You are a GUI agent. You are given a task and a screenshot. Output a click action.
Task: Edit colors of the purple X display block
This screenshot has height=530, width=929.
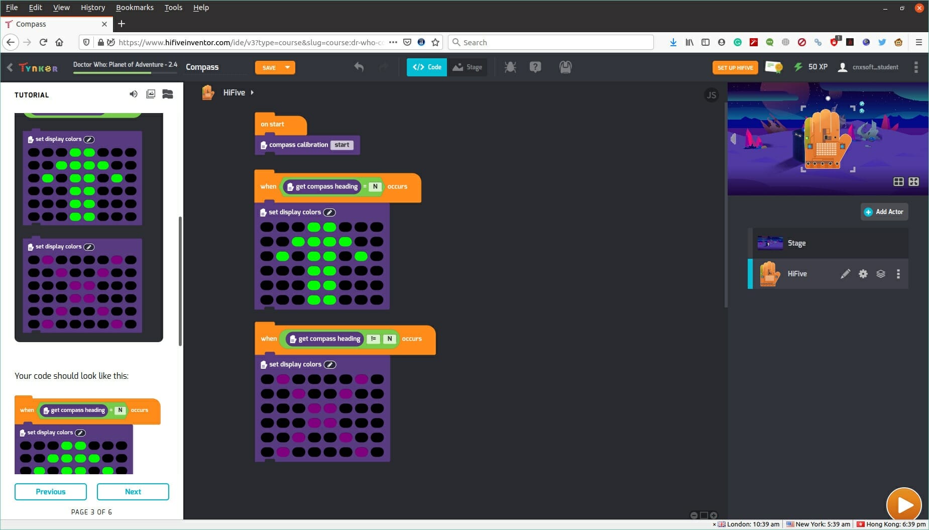coord(330,364)
